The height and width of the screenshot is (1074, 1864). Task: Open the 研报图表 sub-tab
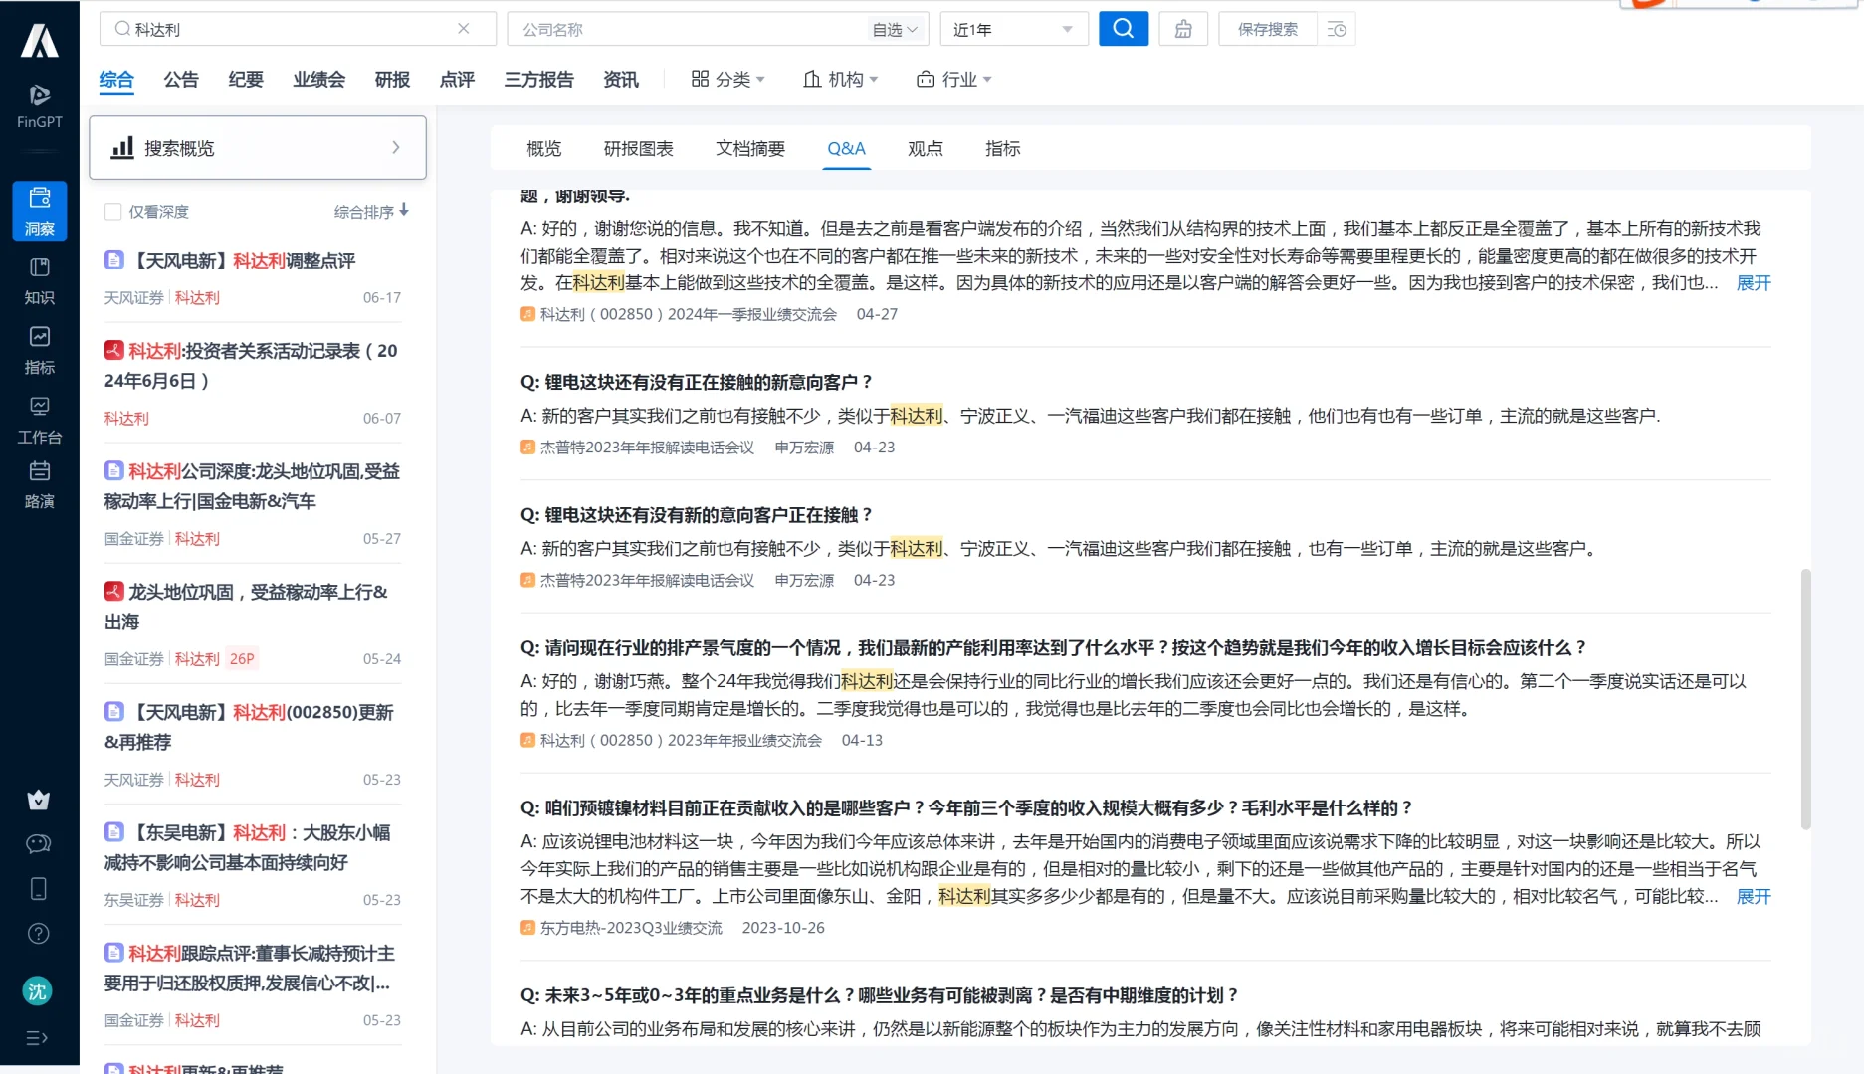639,149
